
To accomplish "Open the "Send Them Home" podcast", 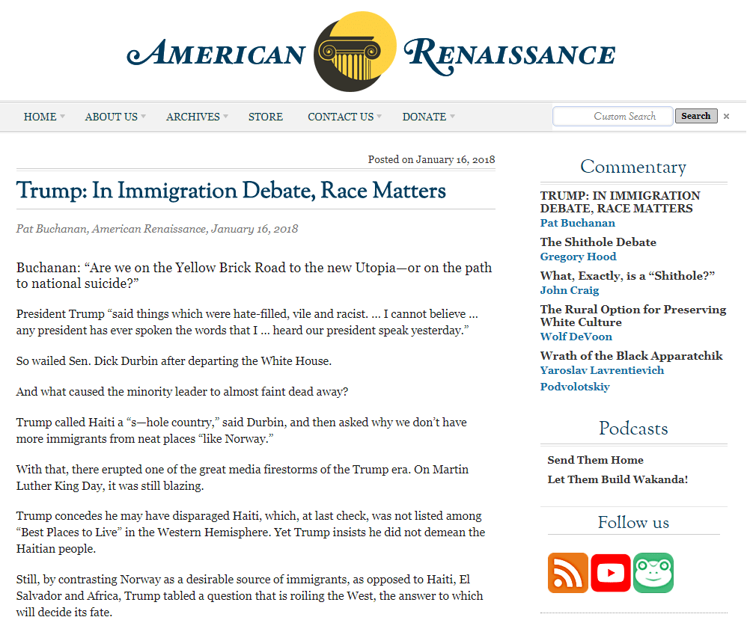I will [595, 460].
